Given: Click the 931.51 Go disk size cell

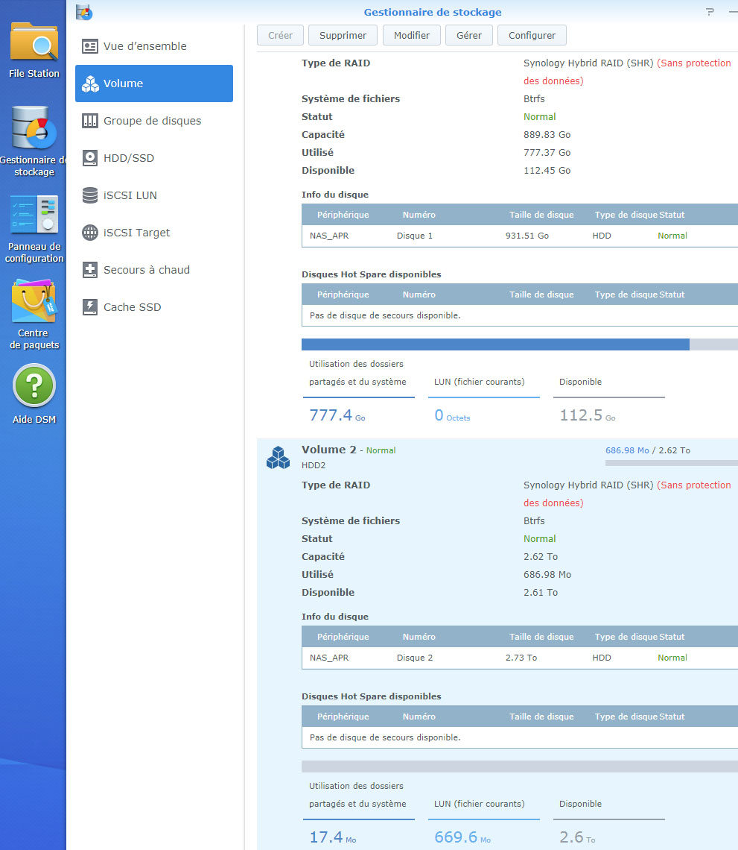Looking at the screenshot, I should [x=527, y=236].
